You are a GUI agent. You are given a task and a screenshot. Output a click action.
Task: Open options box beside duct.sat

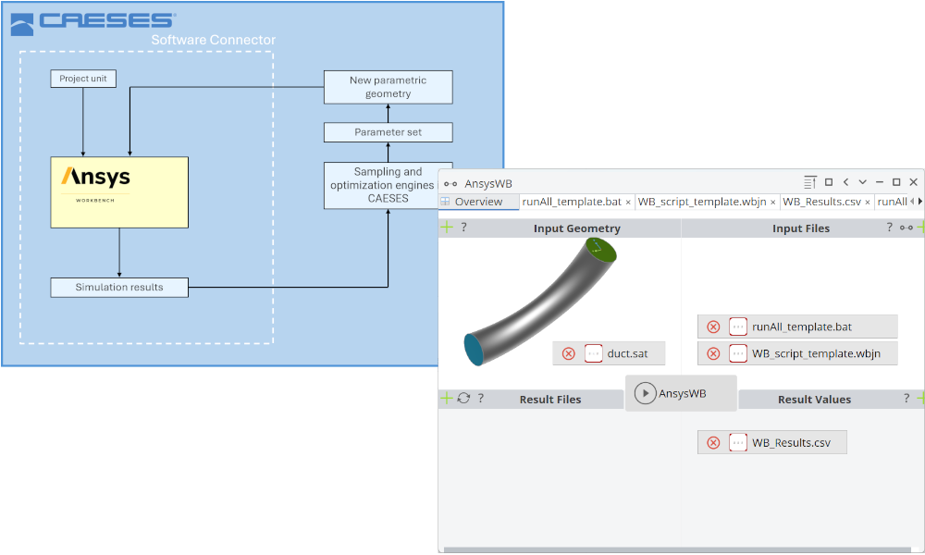594,353
